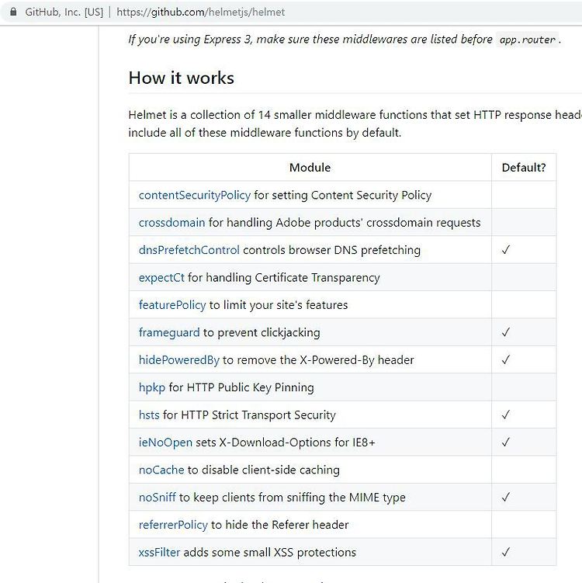This screenshot has height=583, width=582.
Task: Open the hpkp module link
Action: pyautogui.click(x=151, y=388)
